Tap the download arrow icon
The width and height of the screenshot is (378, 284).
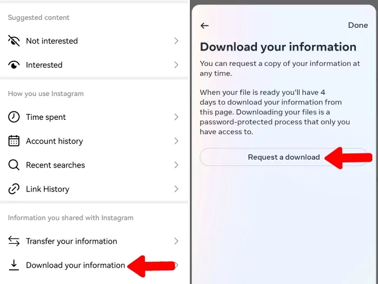click(14, 265)
